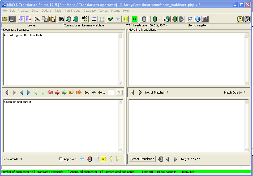Viewport: 253px width, 176px height.
Task: Click the scissors cut icon
Action: click(37, 19)
